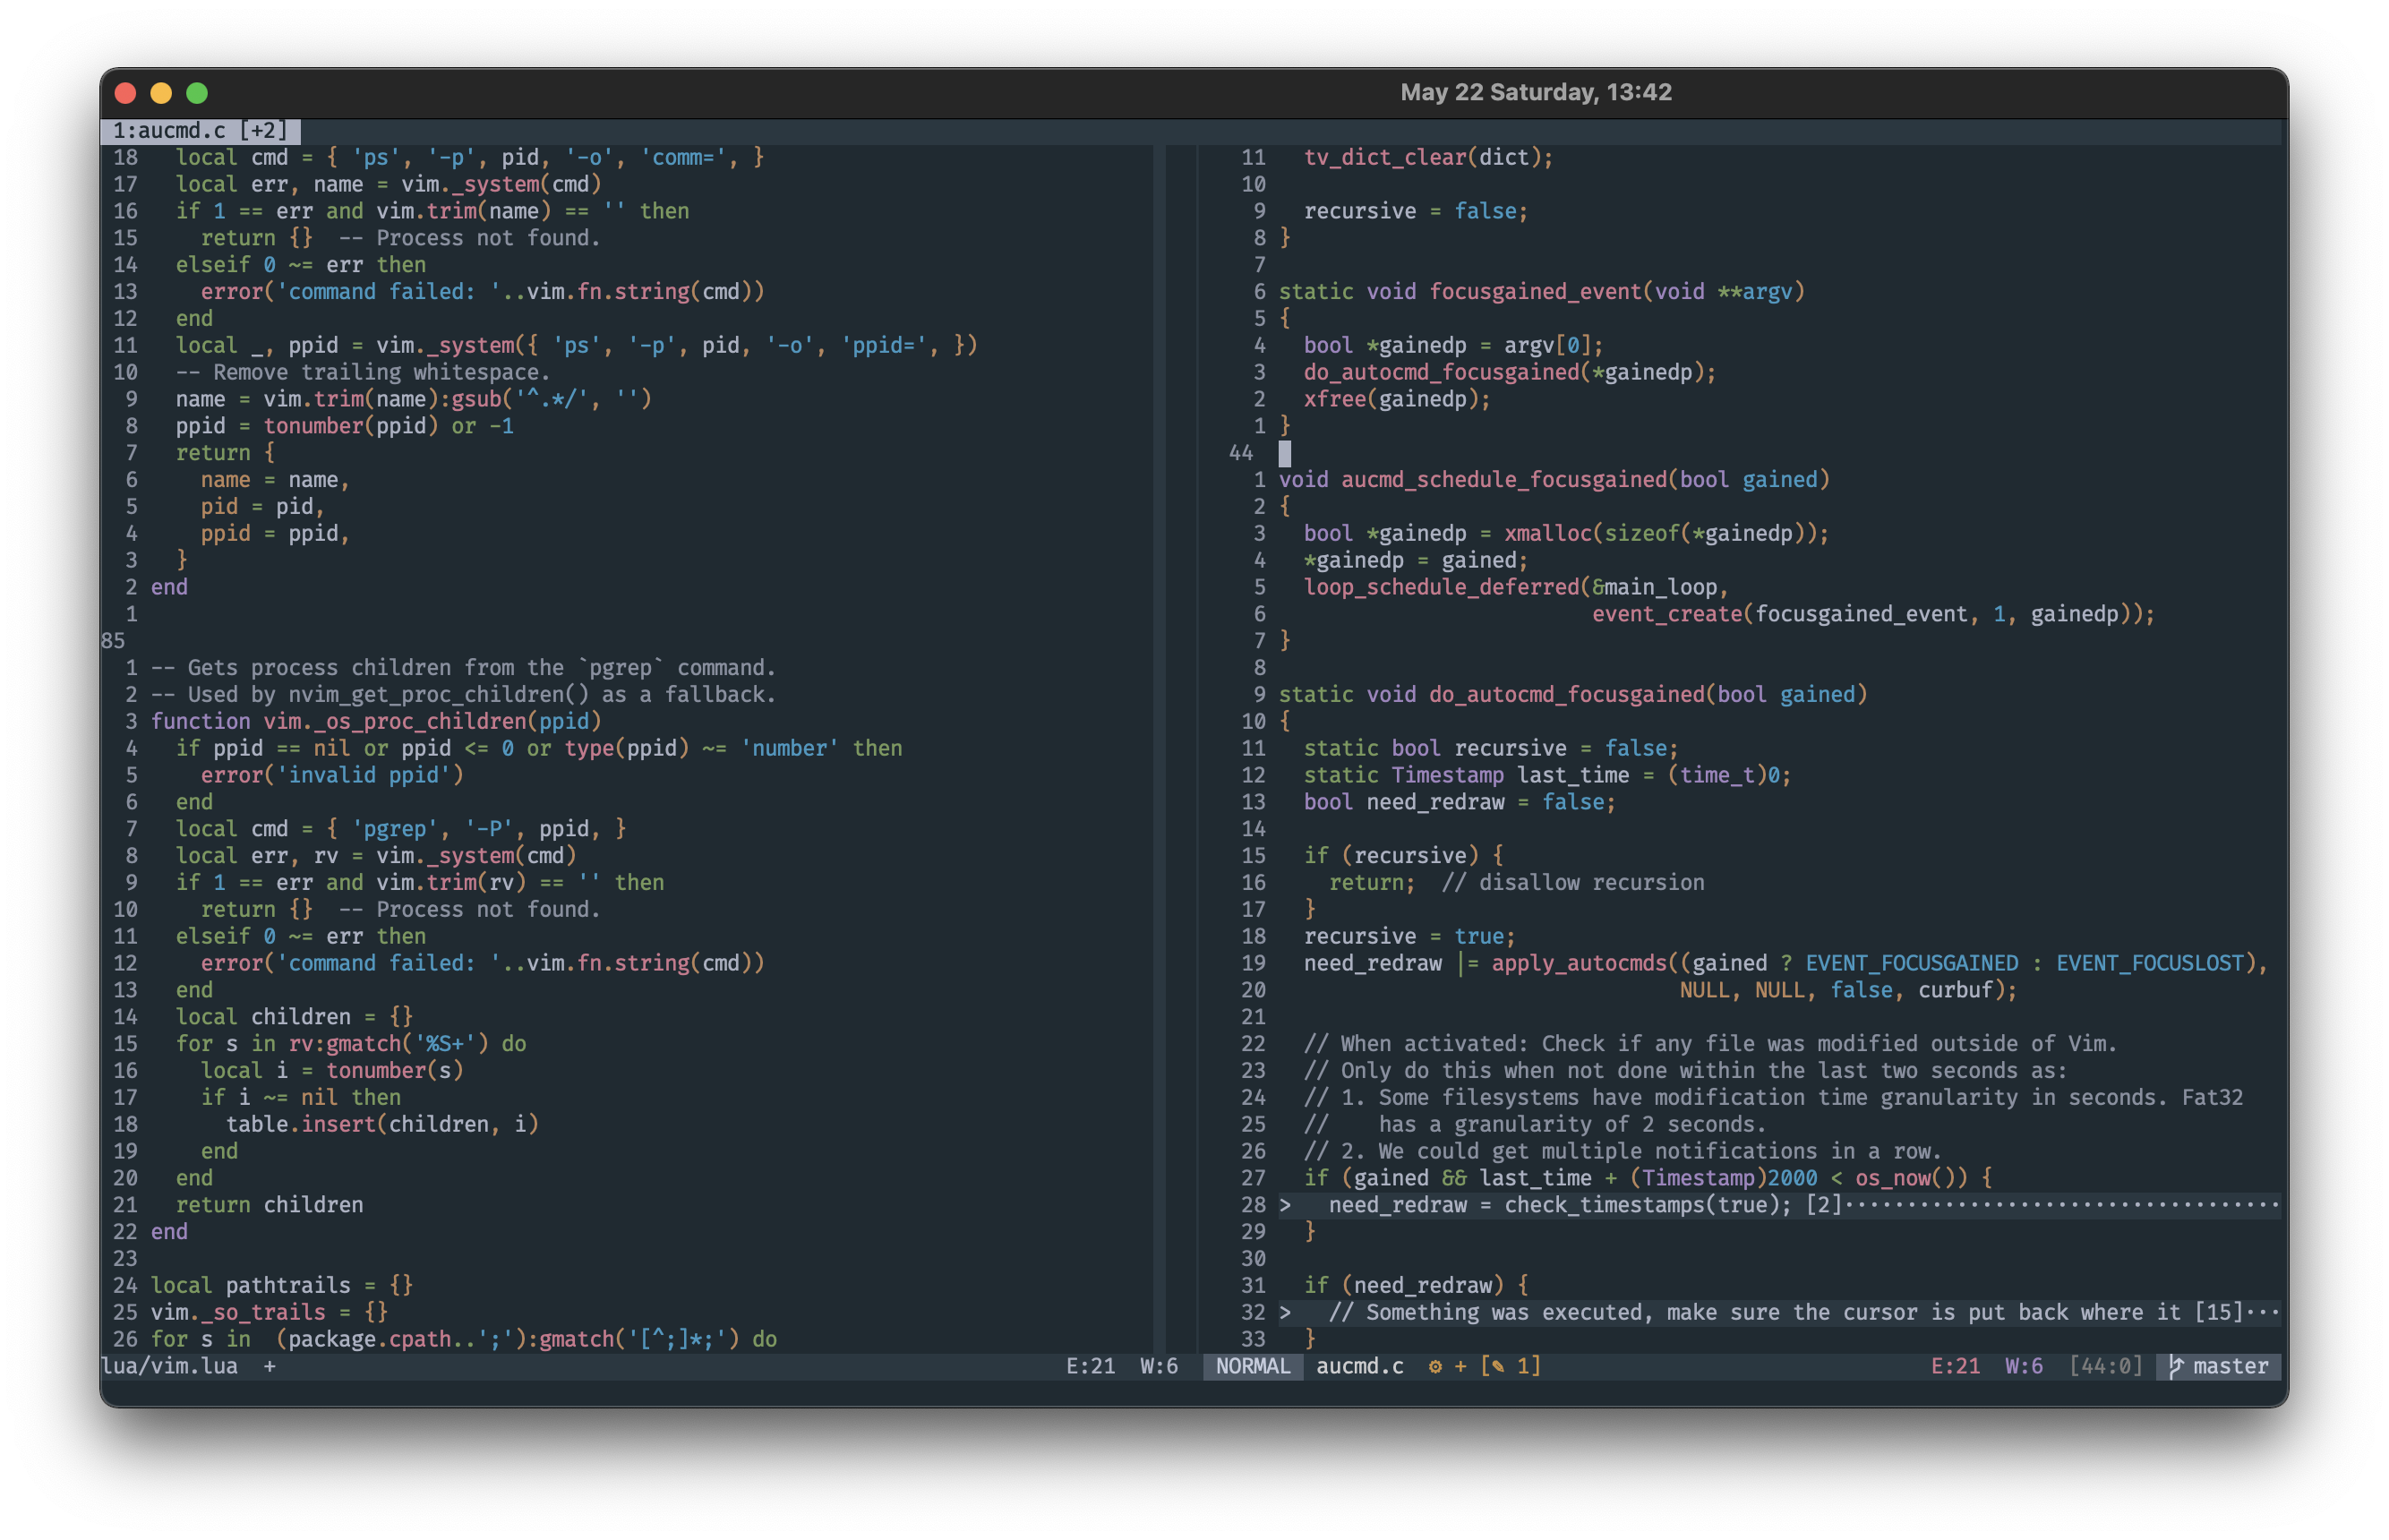The width and height of the screenshot is (2389, 1540).
Task: Click the [2] fold line count on line 28
Action: point(1824,1205)
